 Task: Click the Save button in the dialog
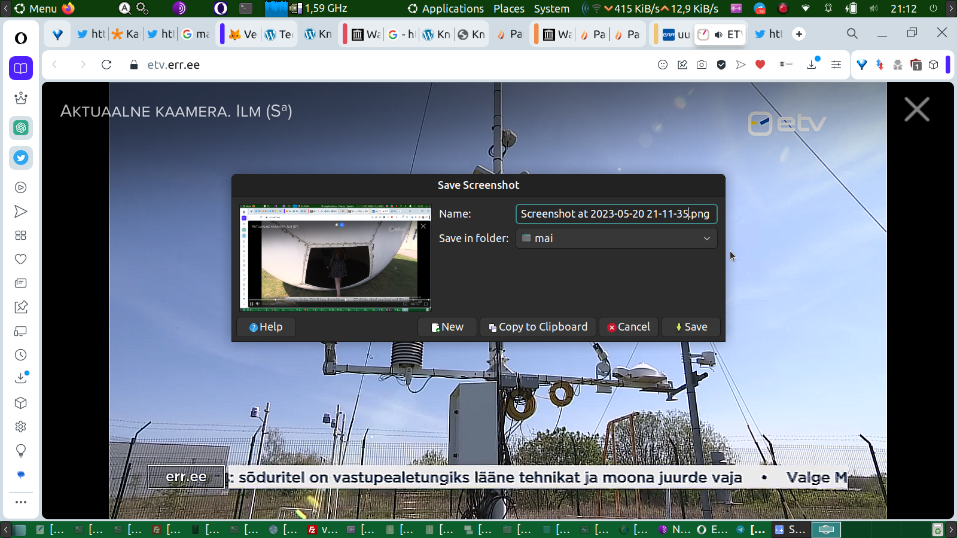691,327
